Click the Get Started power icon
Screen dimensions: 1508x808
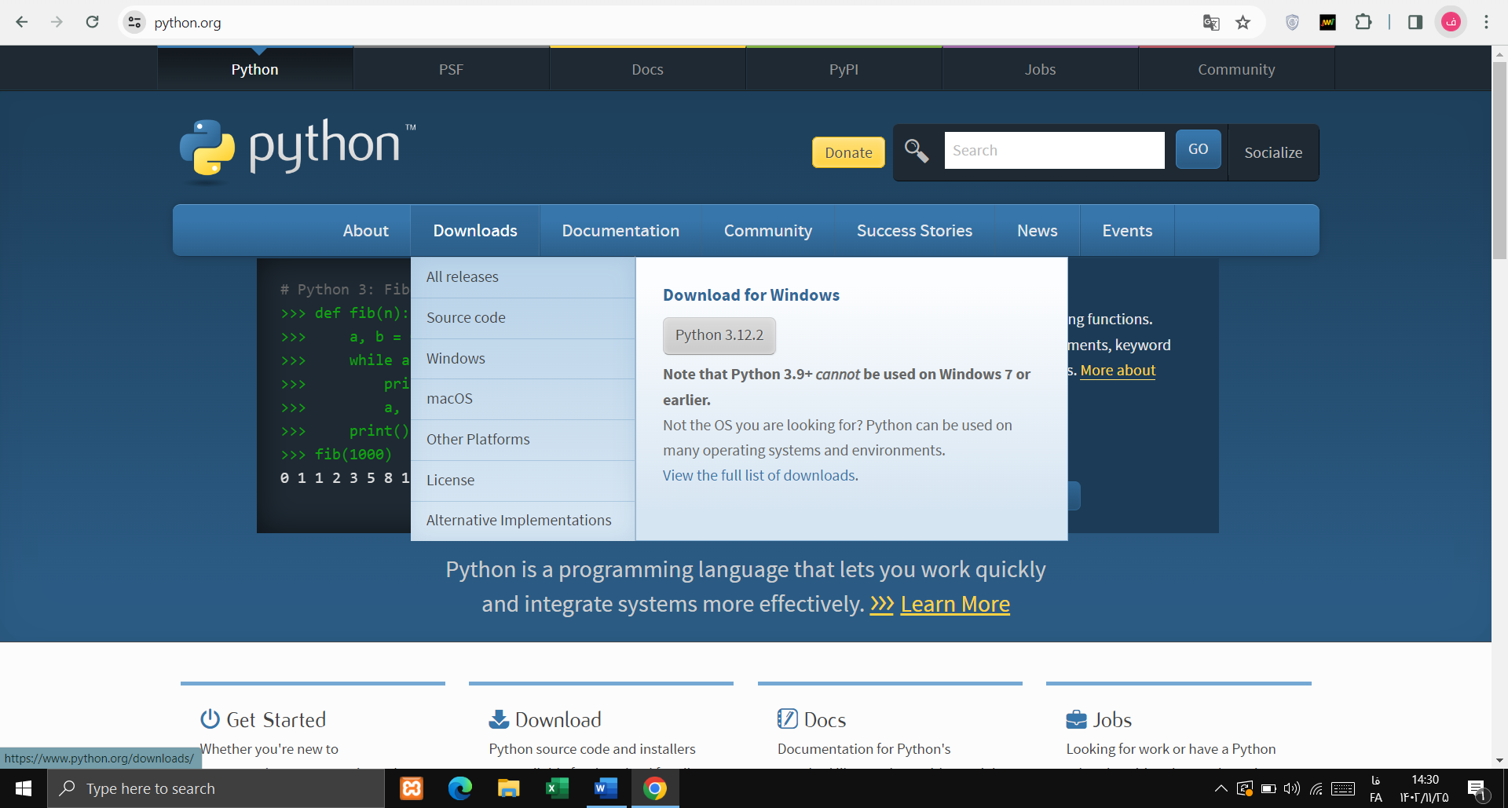coord(209,718)
